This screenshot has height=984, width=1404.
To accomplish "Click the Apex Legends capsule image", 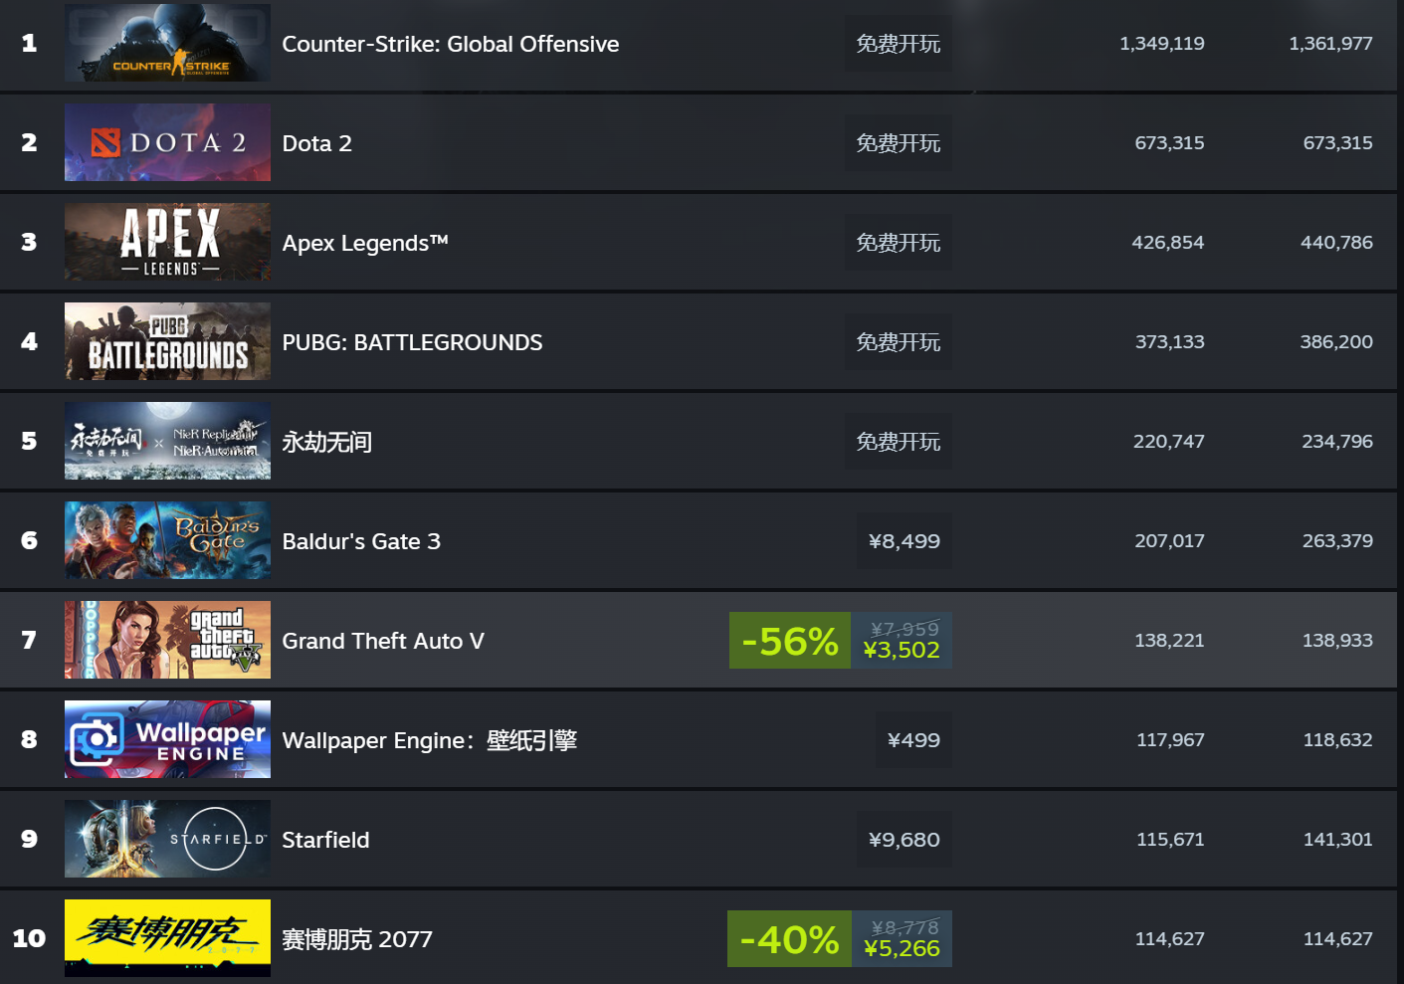I will [x=167, y=242].
